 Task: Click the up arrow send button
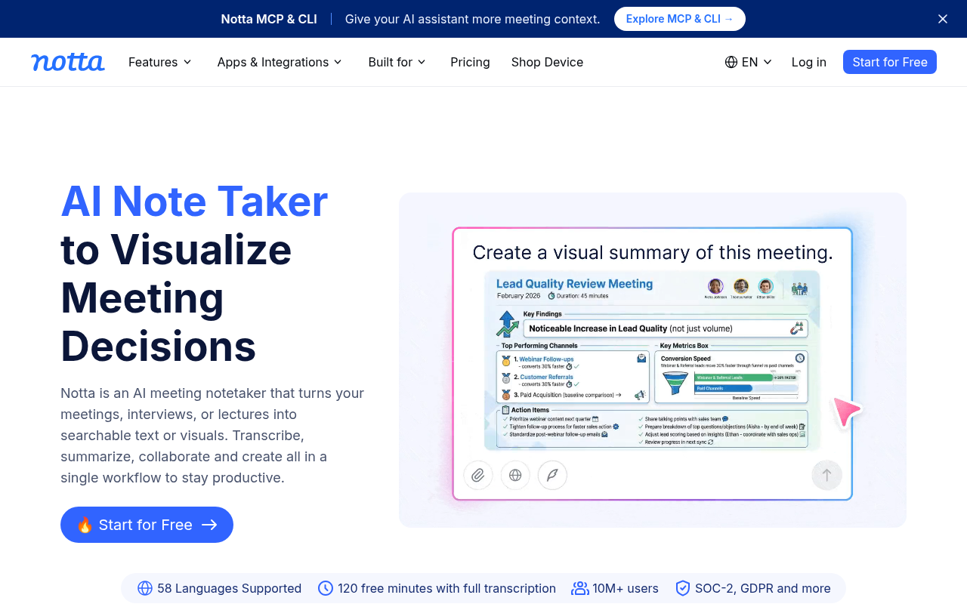tap(826, 475)
